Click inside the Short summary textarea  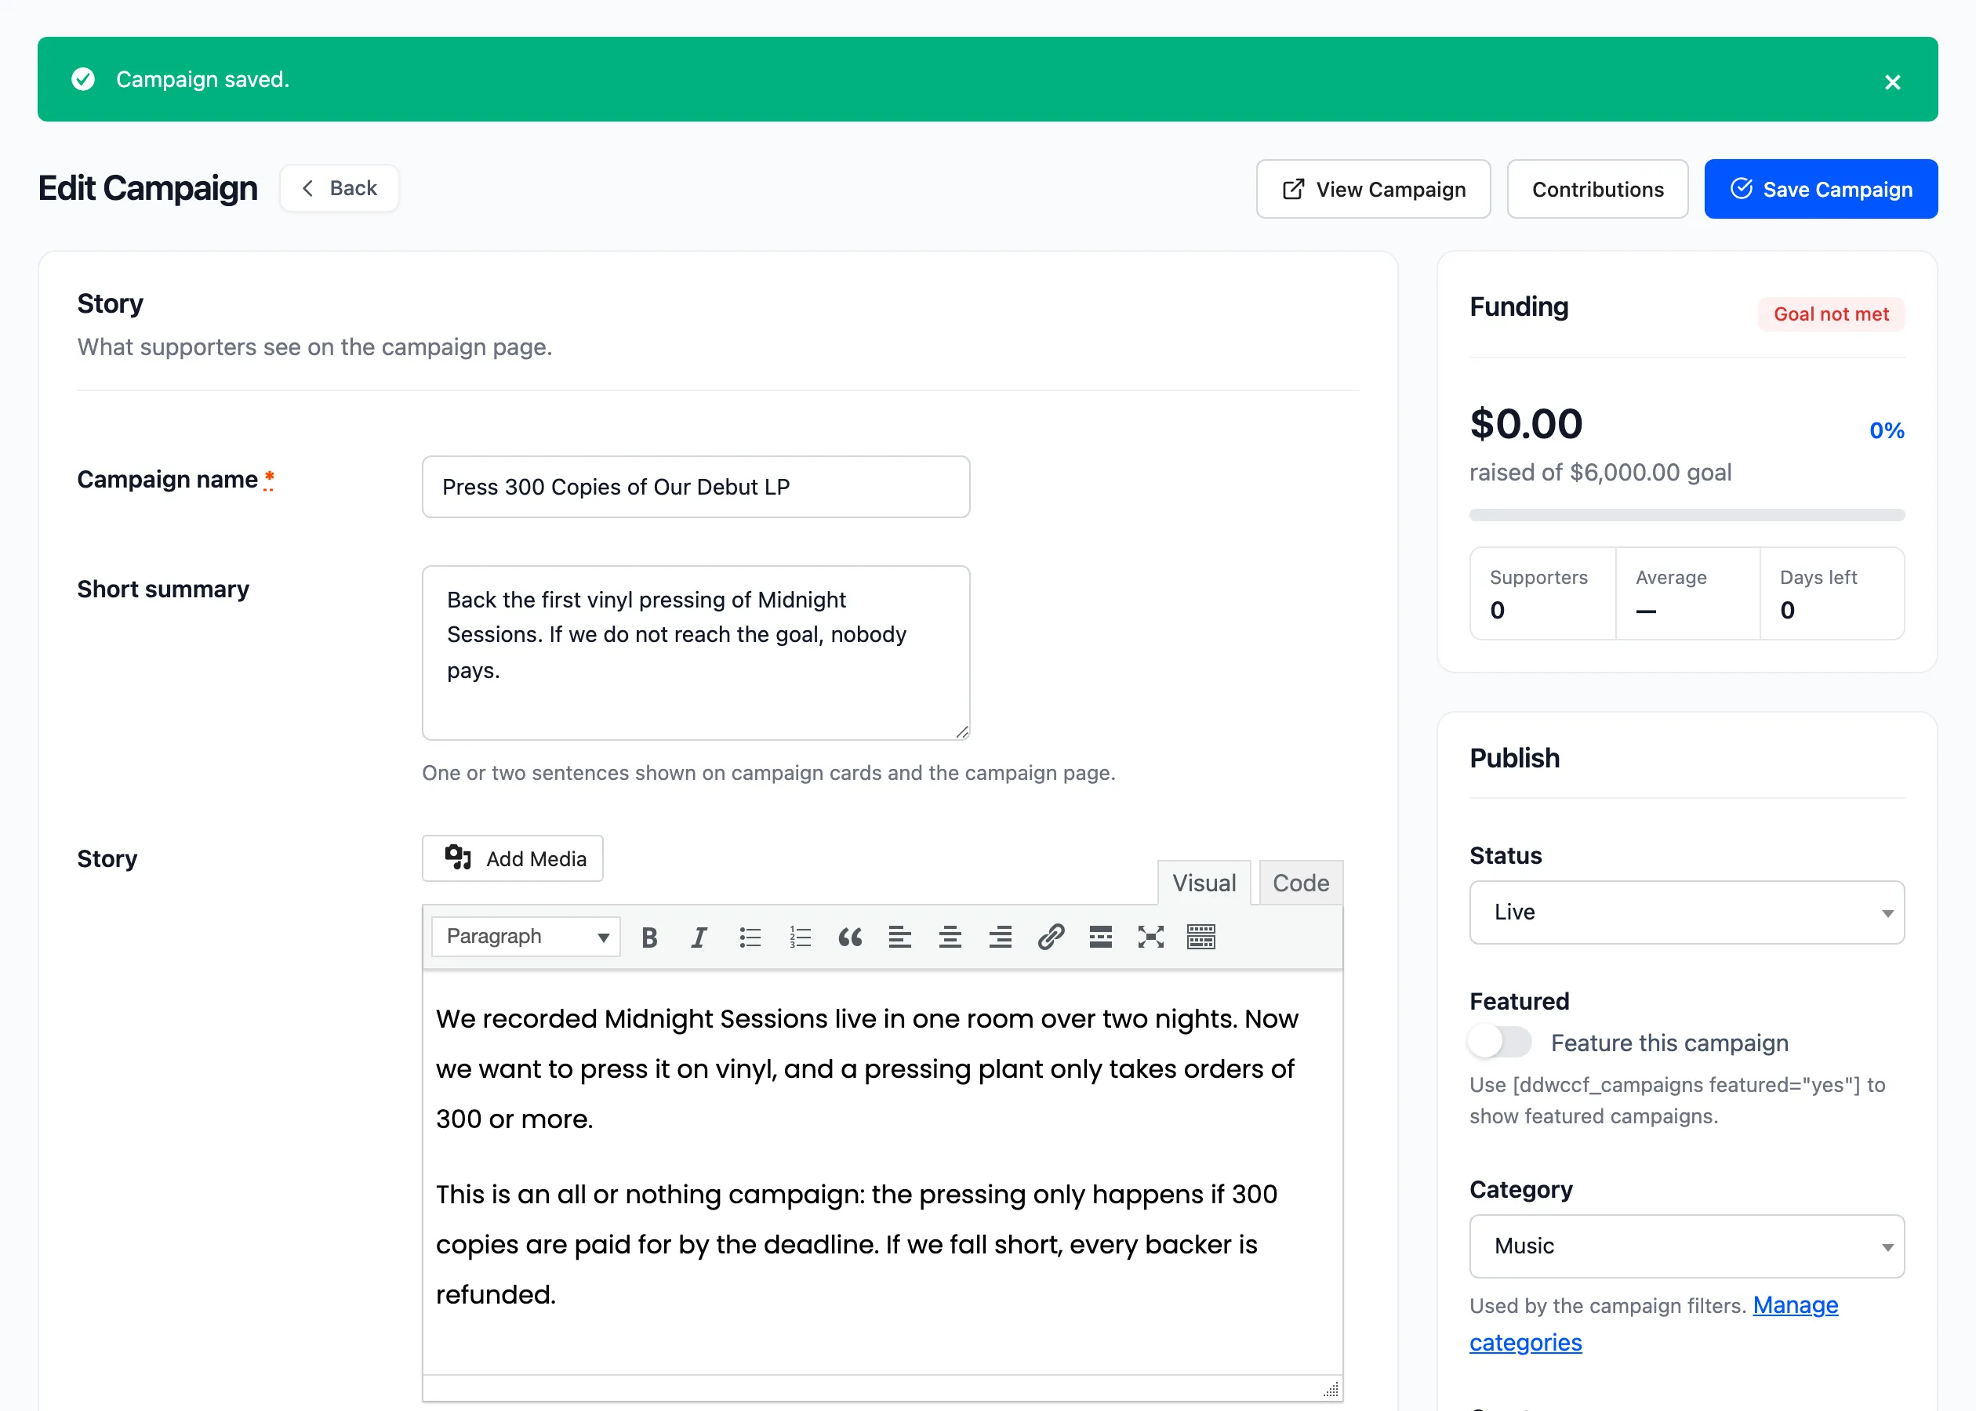(696, 652)
